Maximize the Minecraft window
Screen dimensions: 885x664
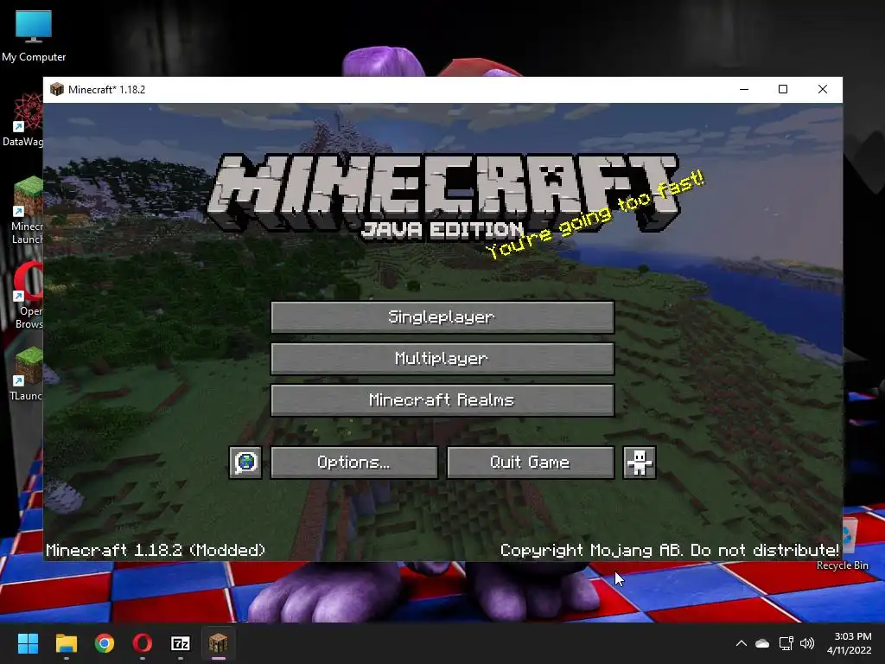click(x=783, y=89)
